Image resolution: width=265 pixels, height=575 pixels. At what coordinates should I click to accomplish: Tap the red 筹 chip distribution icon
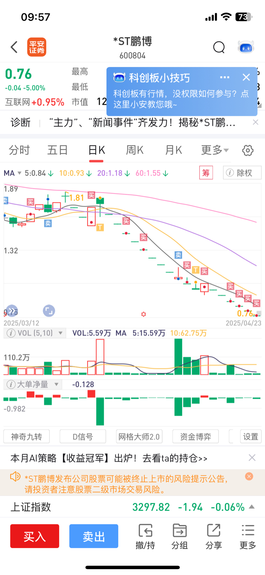(x=206, y=173)
